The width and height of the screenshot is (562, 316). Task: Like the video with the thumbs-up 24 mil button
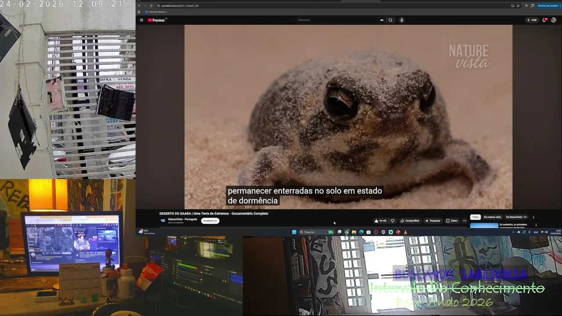(380, 221)
